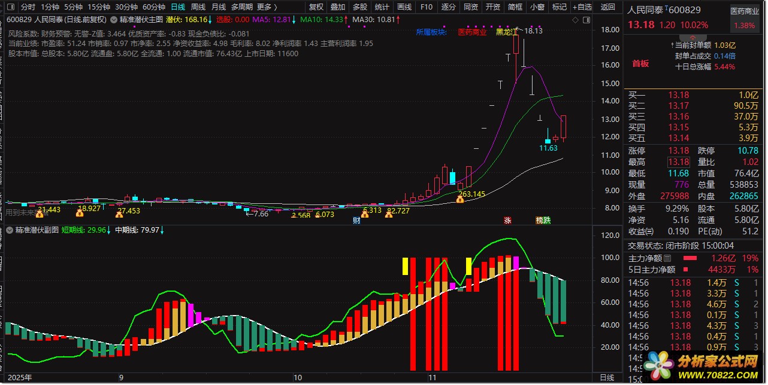Click the money bag marker near 27.453

click(x=120, y=213)
